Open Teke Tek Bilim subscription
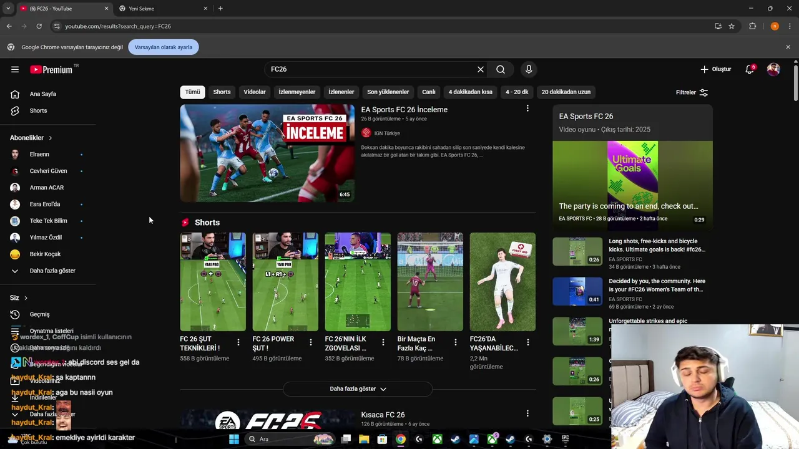This screenshot has height=449, width=799. click(x=47, y=221)
